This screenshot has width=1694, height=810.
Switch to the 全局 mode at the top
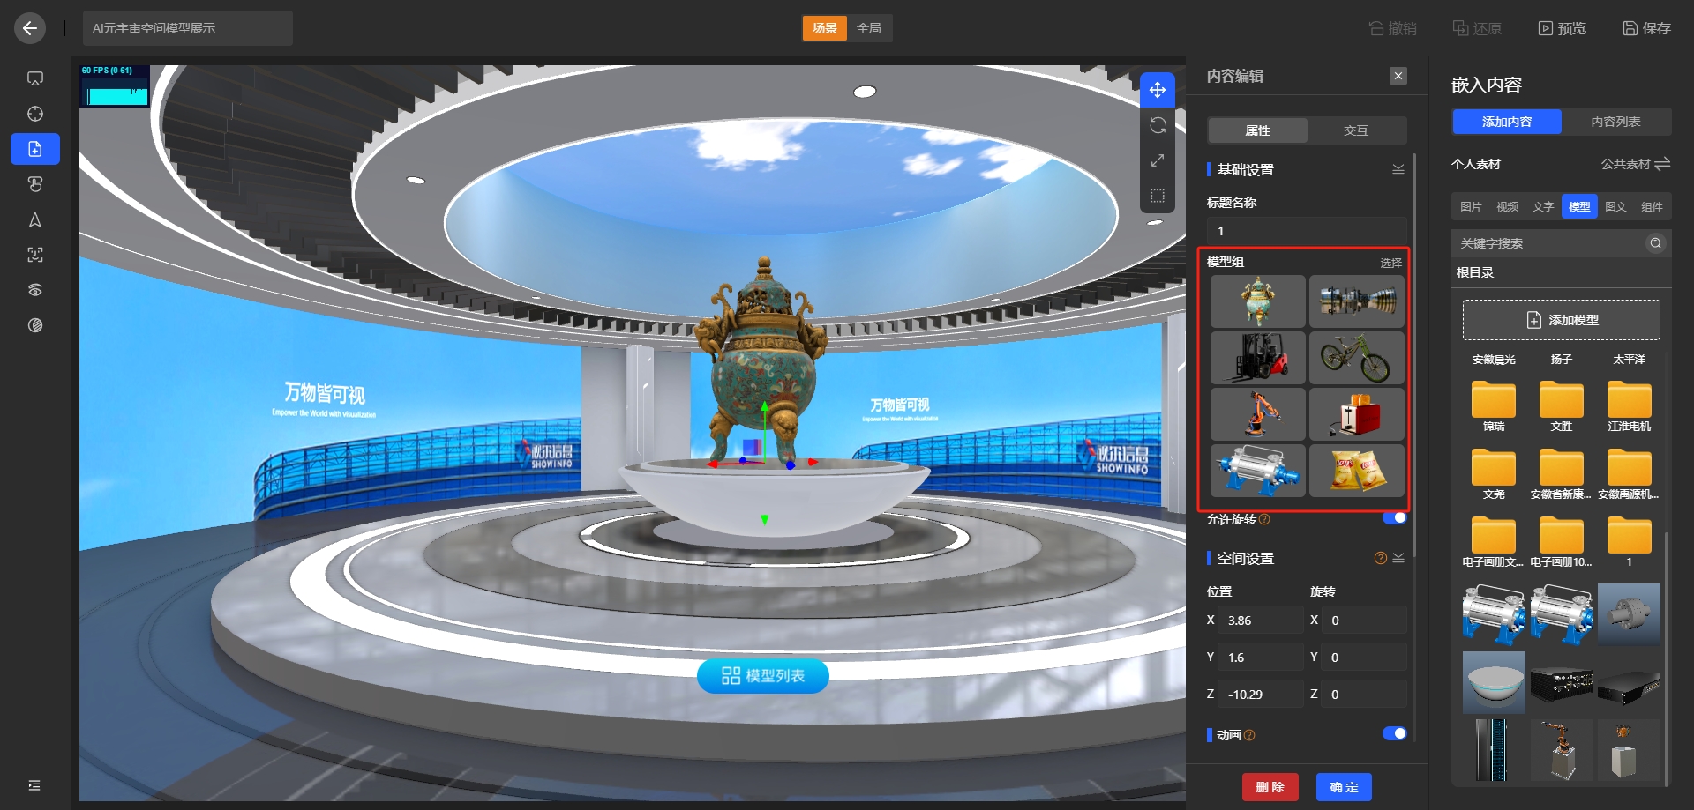(868, 27)
